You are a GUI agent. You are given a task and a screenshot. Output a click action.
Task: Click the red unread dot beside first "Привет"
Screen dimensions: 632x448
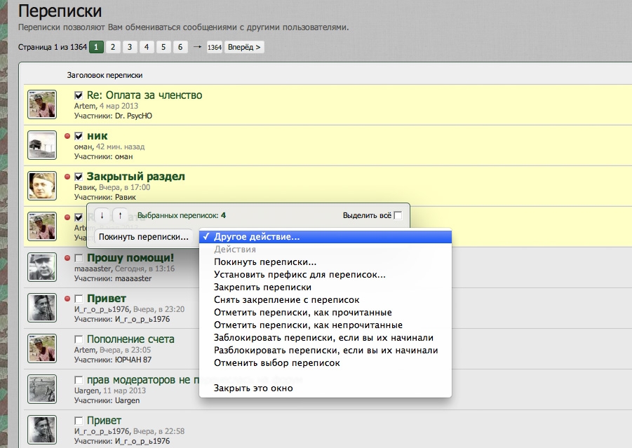(67, 299)
